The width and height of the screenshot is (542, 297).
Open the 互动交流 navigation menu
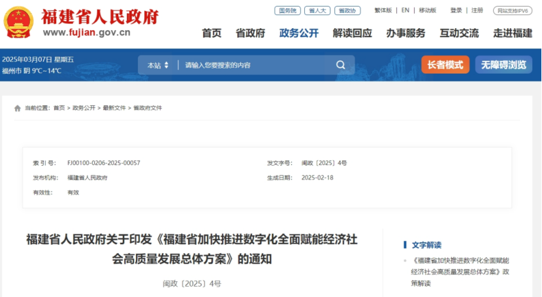(x=458, y=33)
